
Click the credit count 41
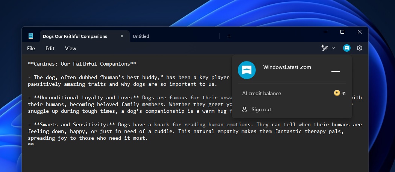[x=343, y=93]
